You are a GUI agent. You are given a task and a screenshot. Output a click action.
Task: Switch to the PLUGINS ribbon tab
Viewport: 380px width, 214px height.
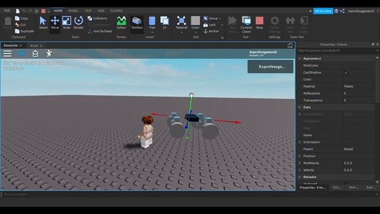pyautogui.click(x=116, y=11)
